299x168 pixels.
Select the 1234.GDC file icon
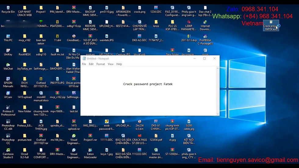pyautogui.click(x=156, y=9)
